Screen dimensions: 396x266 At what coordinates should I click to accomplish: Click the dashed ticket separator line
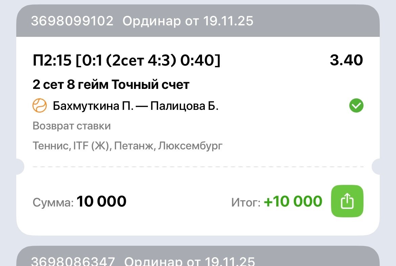(x=198, y=167)
